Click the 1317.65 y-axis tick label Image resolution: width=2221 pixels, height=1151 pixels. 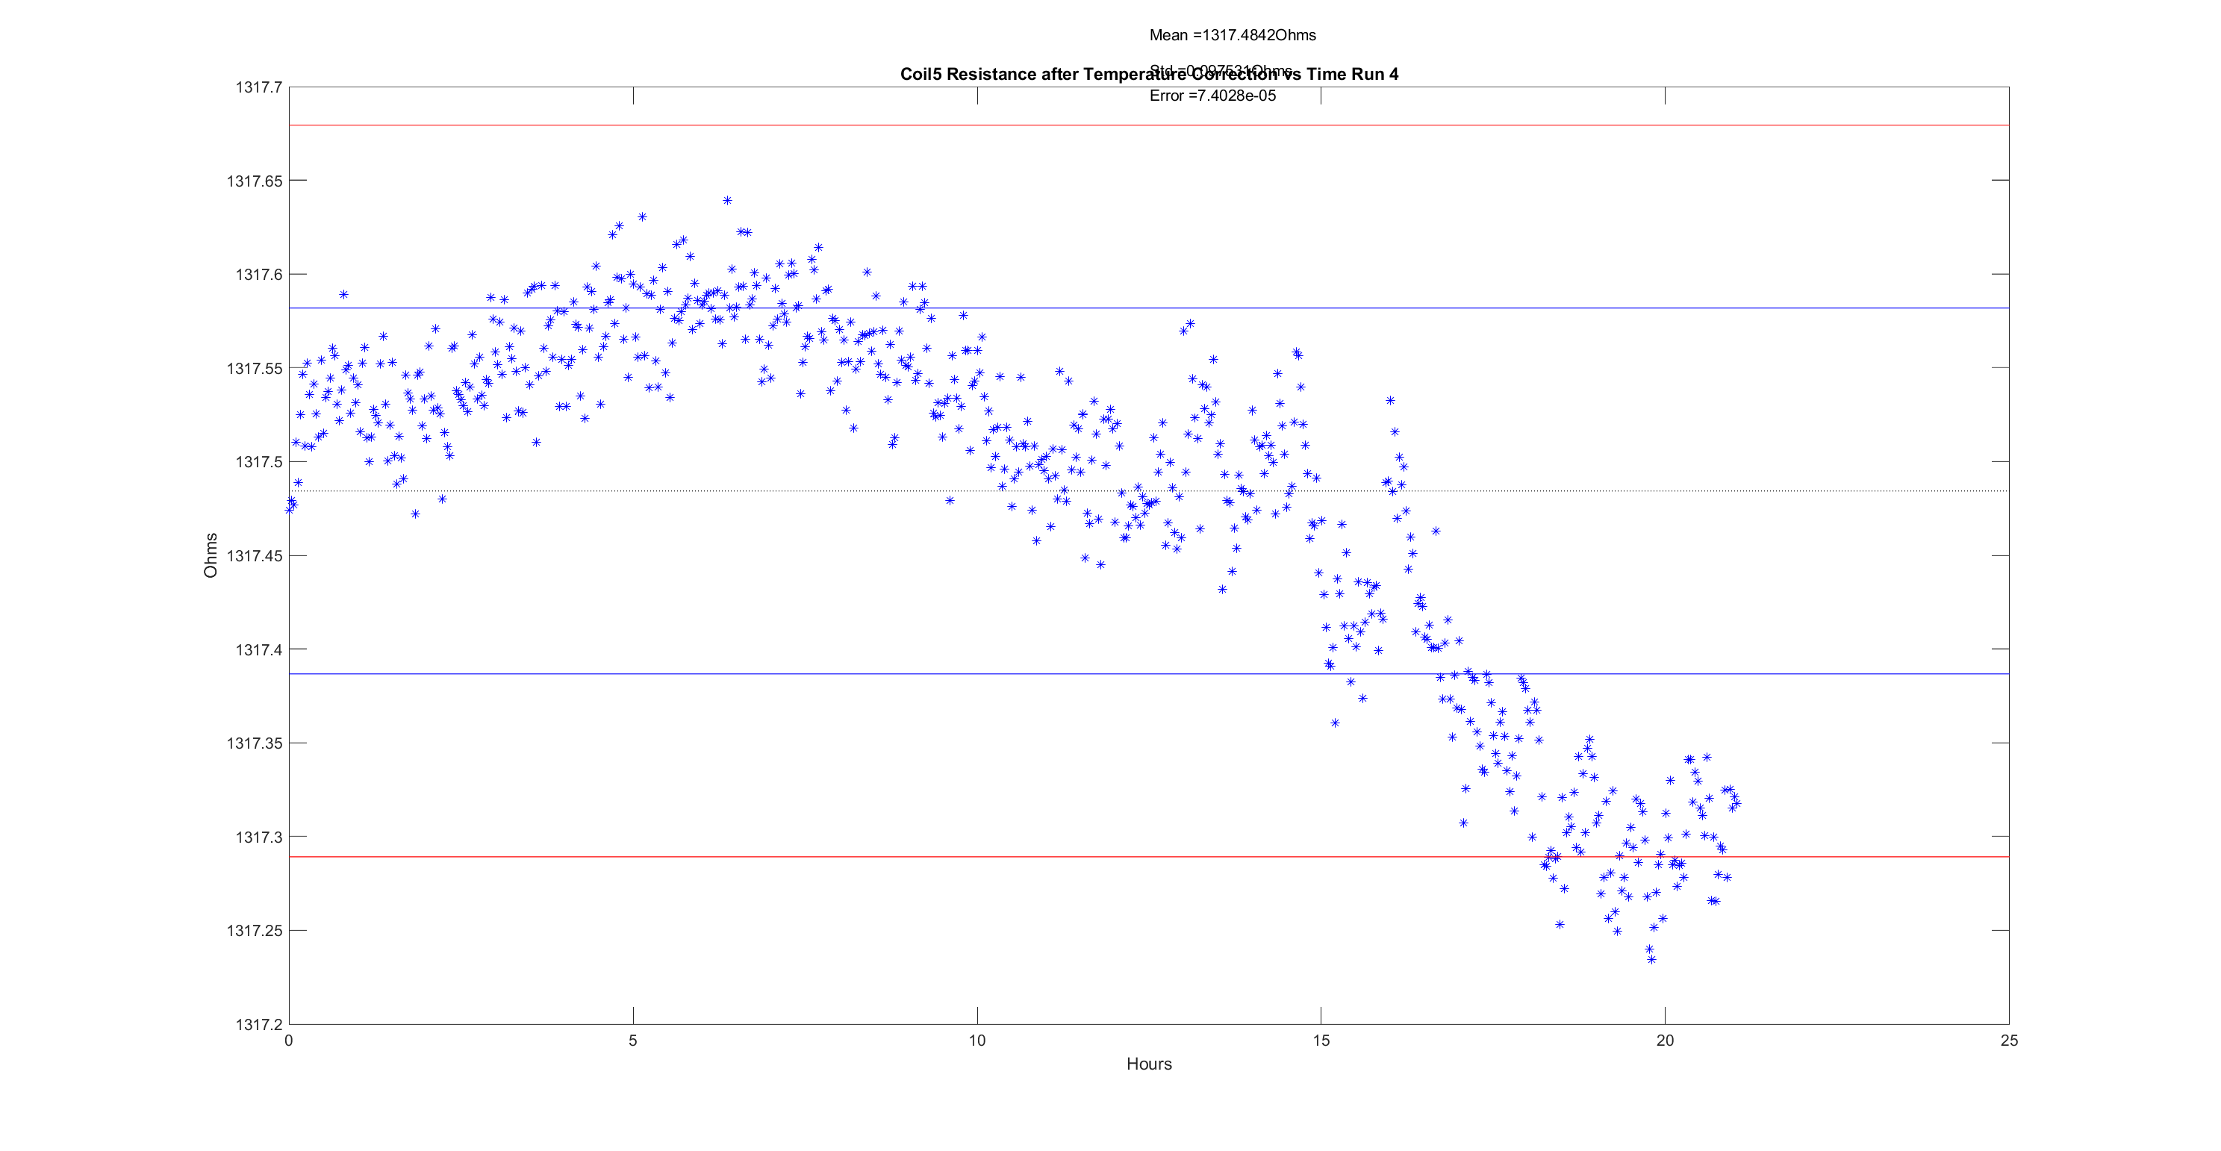tap(255, 181)
